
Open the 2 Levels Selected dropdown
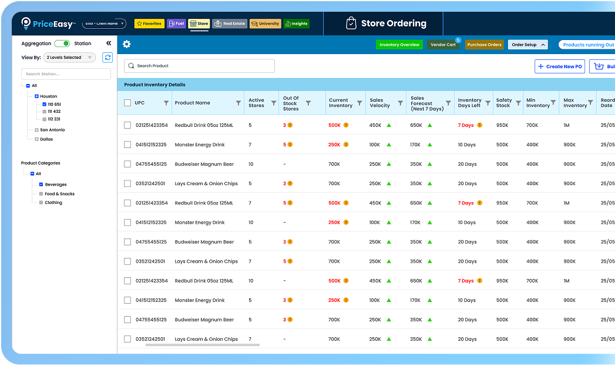(x=69, y=58)
